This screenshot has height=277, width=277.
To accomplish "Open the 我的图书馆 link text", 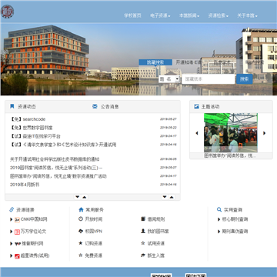I will (x=158, y=232).
